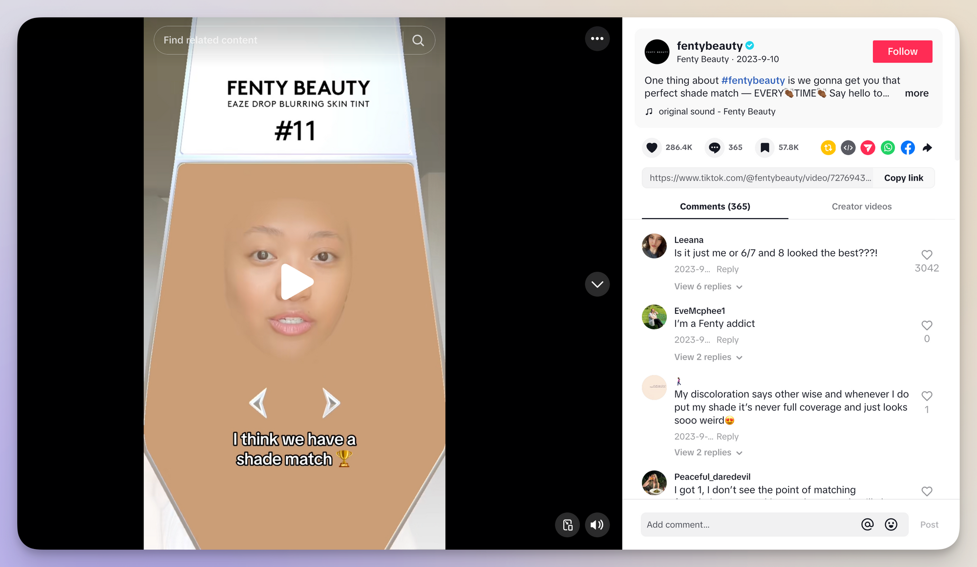Switch to Creator videos tab
Screen dimensions: 977x567
[x=861, y=206]
